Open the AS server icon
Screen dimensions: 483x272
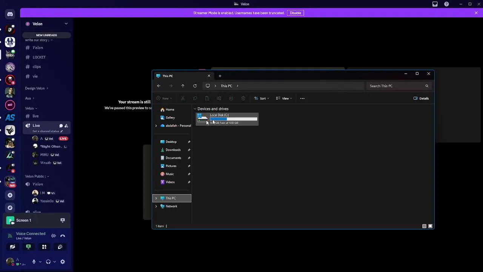click(x=10, y=118)
